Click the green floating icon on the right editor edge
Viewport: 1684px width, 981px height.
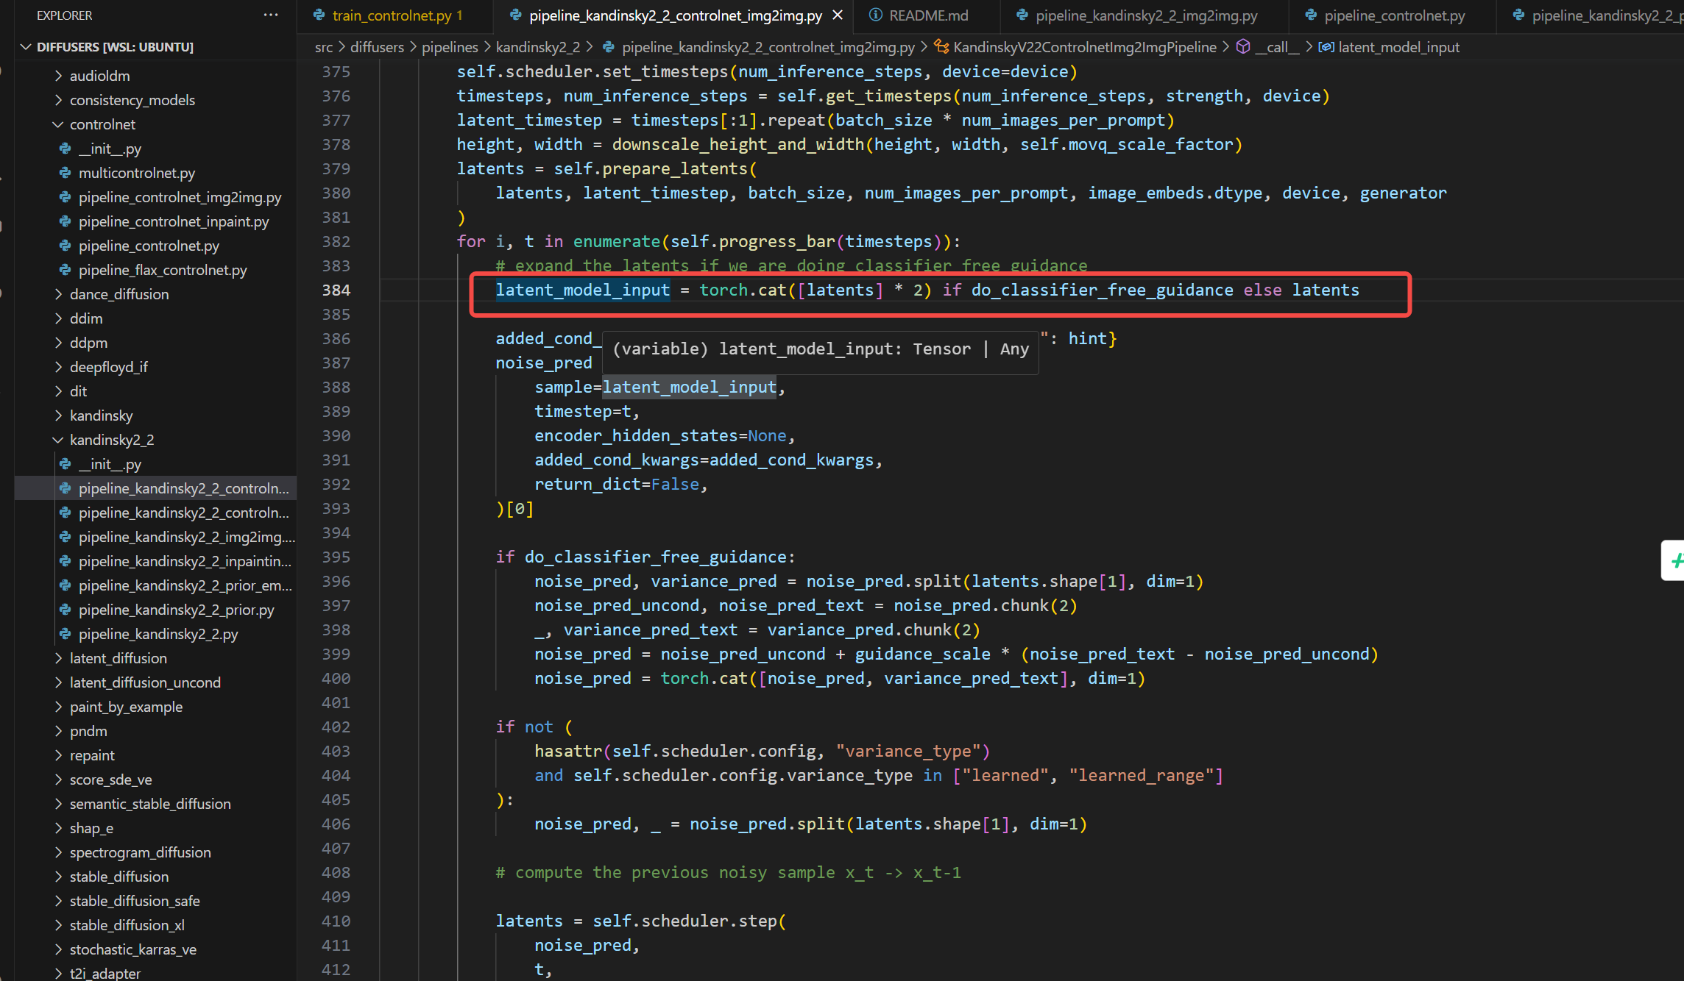pos(1678,560)
